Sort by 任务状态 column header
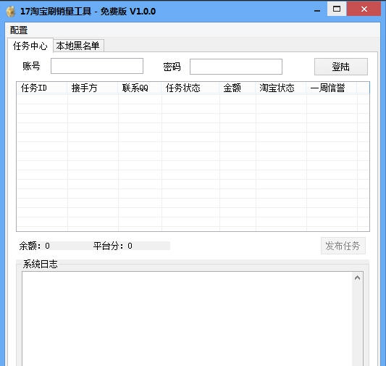386x366 pixels. click(x=190, y=88)
